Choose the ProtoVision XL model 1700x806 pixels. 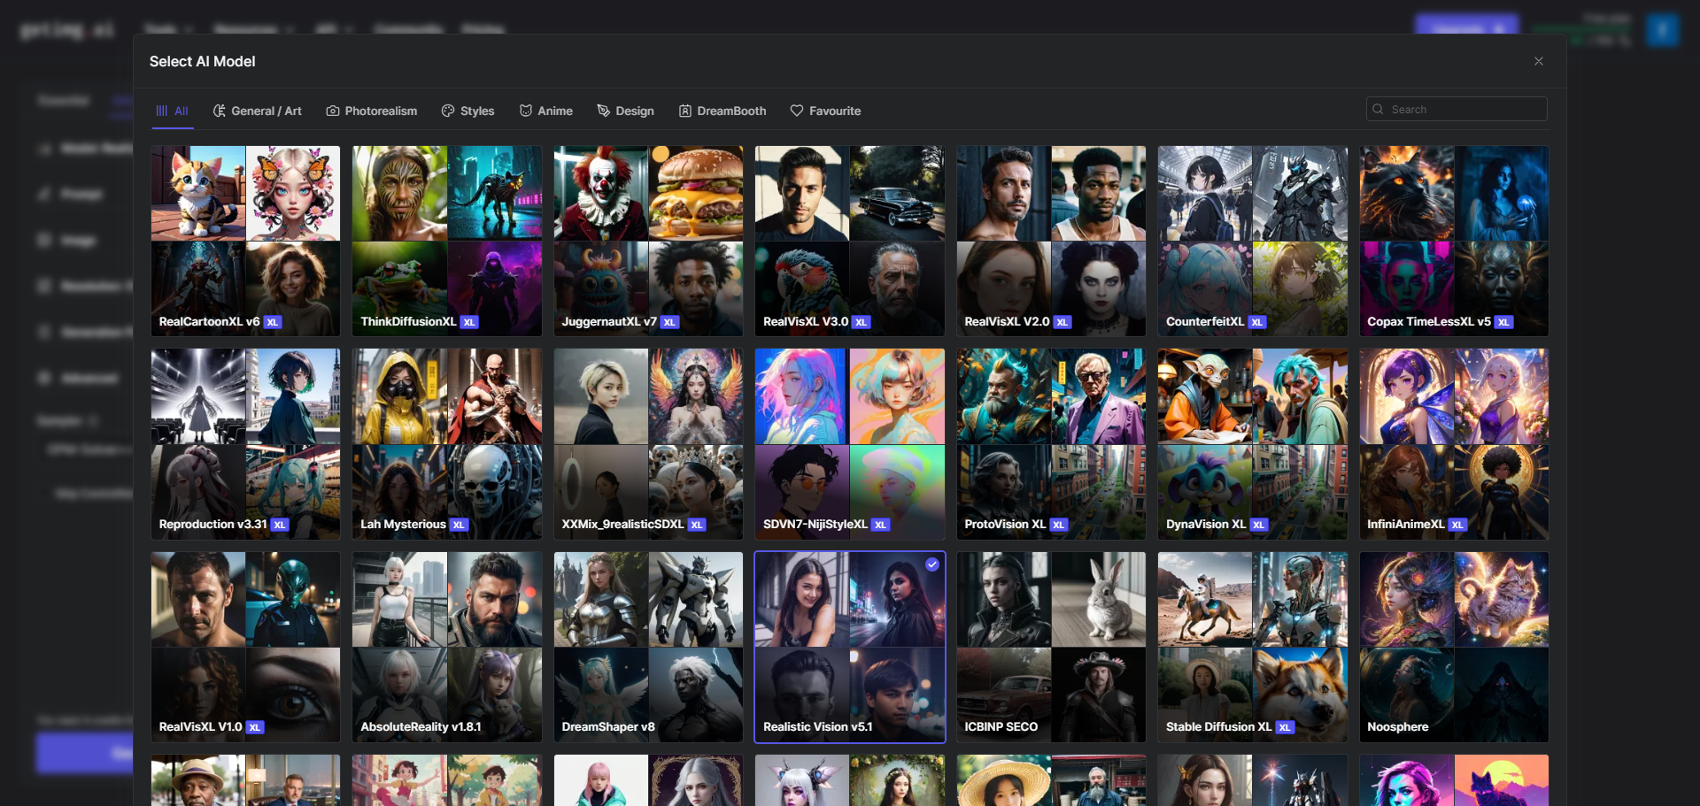(x=1051, y=444)
